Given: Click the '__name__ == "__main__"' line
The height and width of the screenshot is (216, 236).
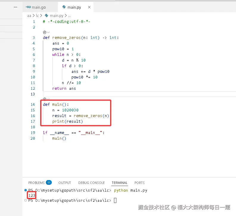Looking at the screenshot, I should click(x=74, y=133).
